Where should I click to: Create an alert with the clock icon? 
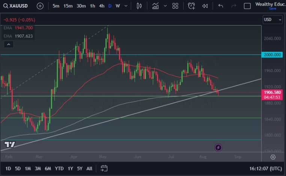(191, 6)
